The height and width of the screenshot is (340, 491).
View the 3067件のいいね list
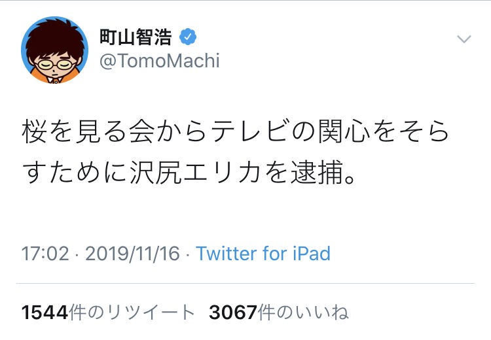coord(279,313)
